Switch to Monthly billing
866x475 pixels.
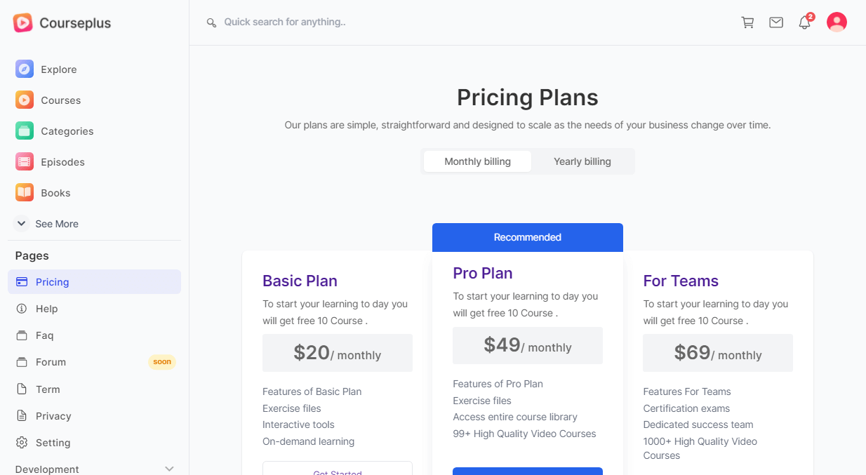point(477,161)
